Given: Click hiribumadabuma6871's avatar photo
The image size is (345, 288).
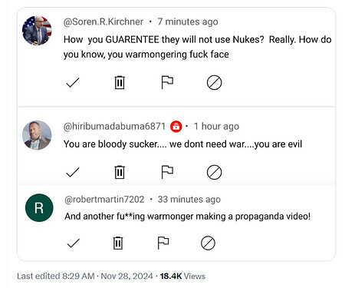Looking at the screenshot, I should (37, 135).
